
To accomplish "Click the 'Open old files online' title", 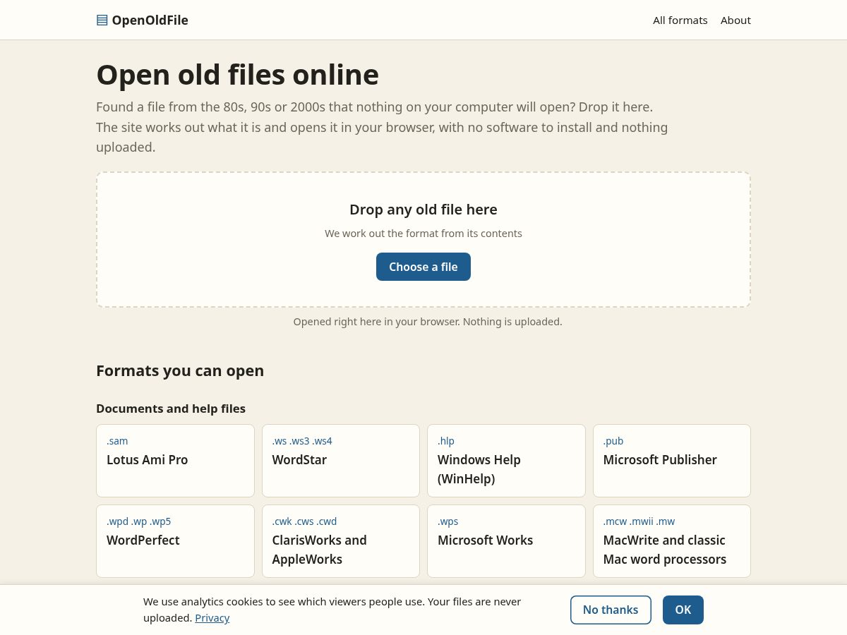I will point(237,75).
